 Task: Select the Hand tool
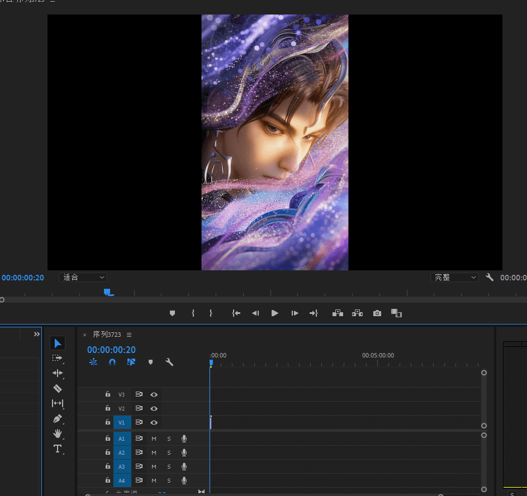tap(58, 433)
